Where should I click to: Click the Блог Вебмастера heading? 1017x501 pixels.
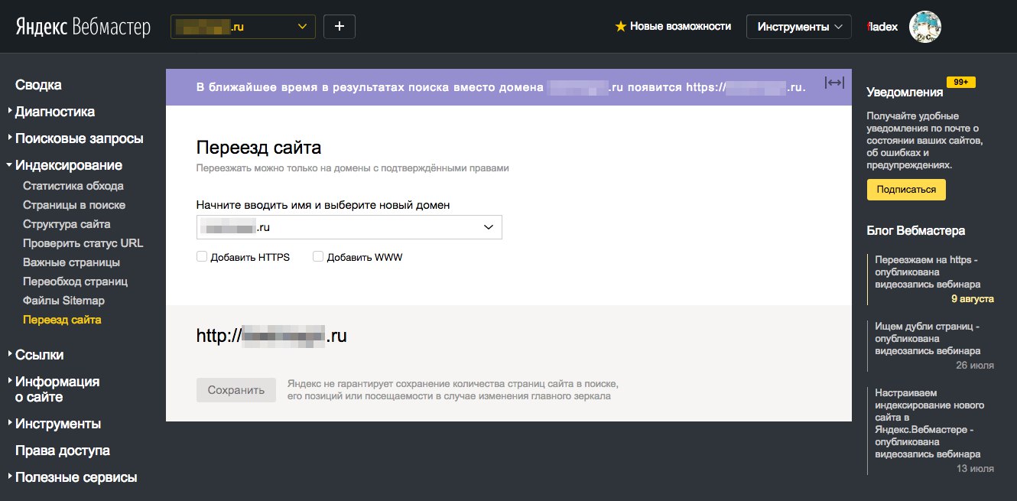tap(915, 230)
